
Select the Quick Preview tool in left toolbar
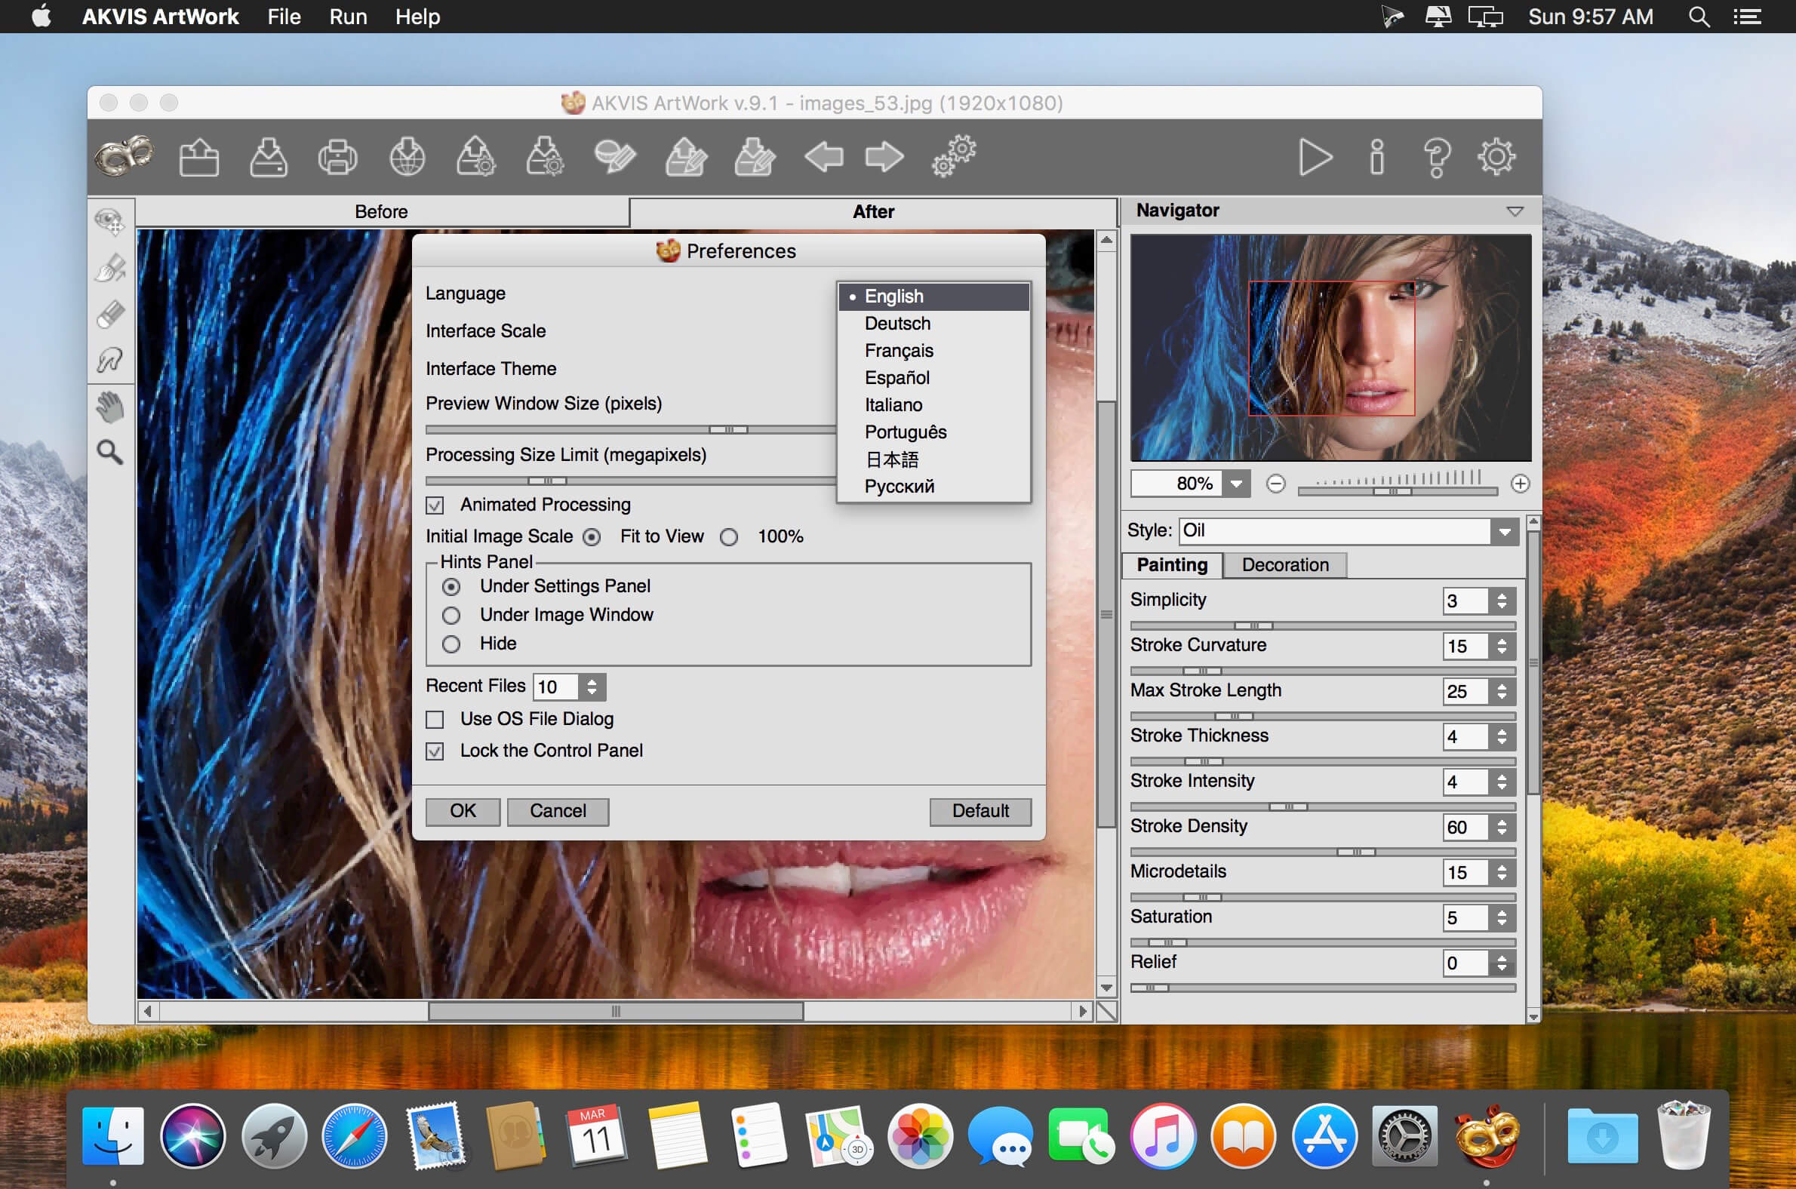pos(110,221)
